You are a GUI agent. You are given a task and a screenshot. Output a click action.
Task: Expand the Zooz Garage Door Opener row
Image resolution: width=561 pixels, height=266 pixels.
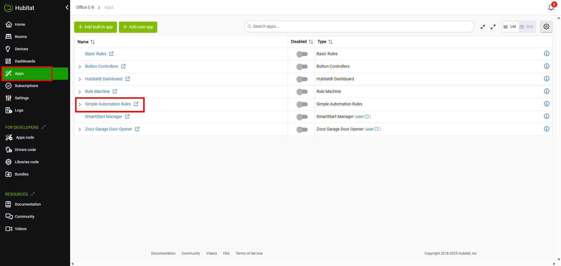pyautogui.click(x=80, y=129)
